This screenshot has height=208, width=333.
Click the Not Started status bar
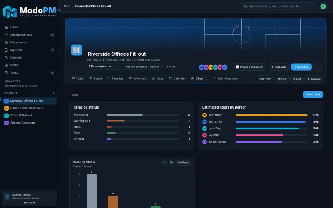(x=142, y=115)
